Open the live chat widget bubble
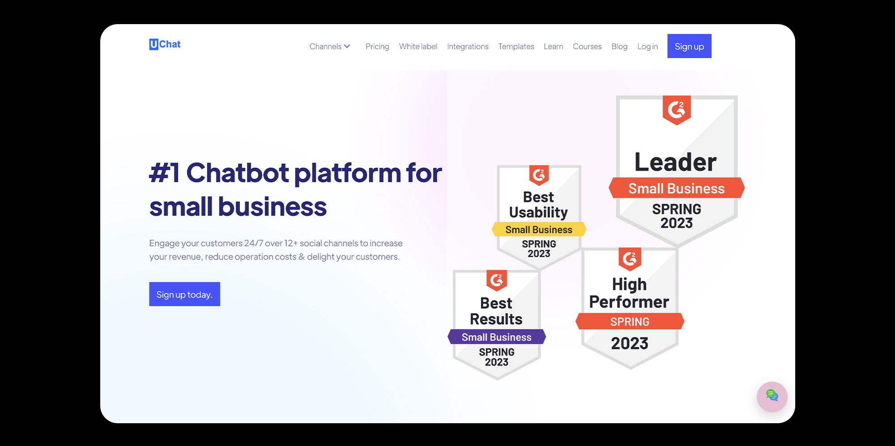The width and height of the screenshot is (895, 446). 772,396
